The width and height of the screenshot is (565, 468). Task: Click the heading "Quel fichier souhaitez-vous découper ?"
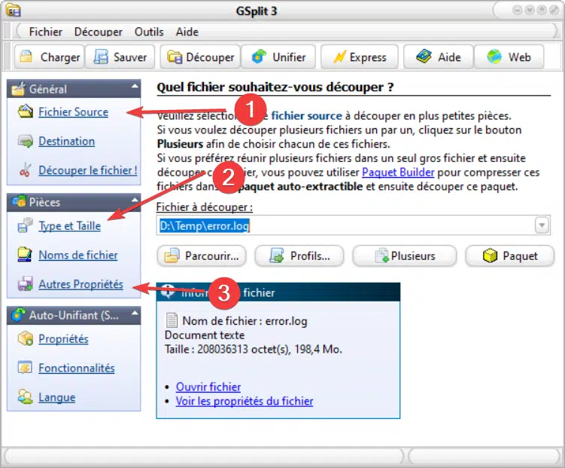(x=275, y=87)
